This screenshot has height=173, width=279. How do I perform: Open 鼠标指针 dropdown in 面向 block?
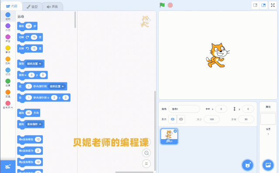[34, 124]
